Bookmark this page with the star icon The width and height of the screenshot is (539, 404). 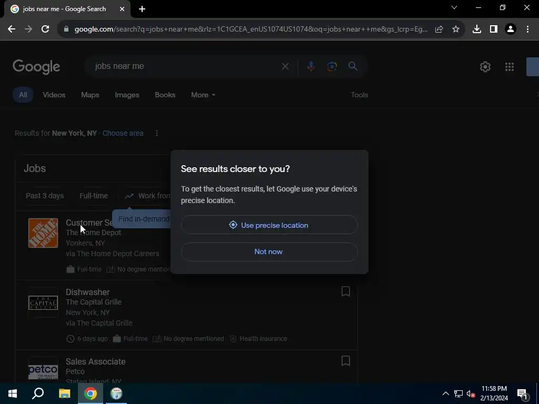tap(456, 29)
